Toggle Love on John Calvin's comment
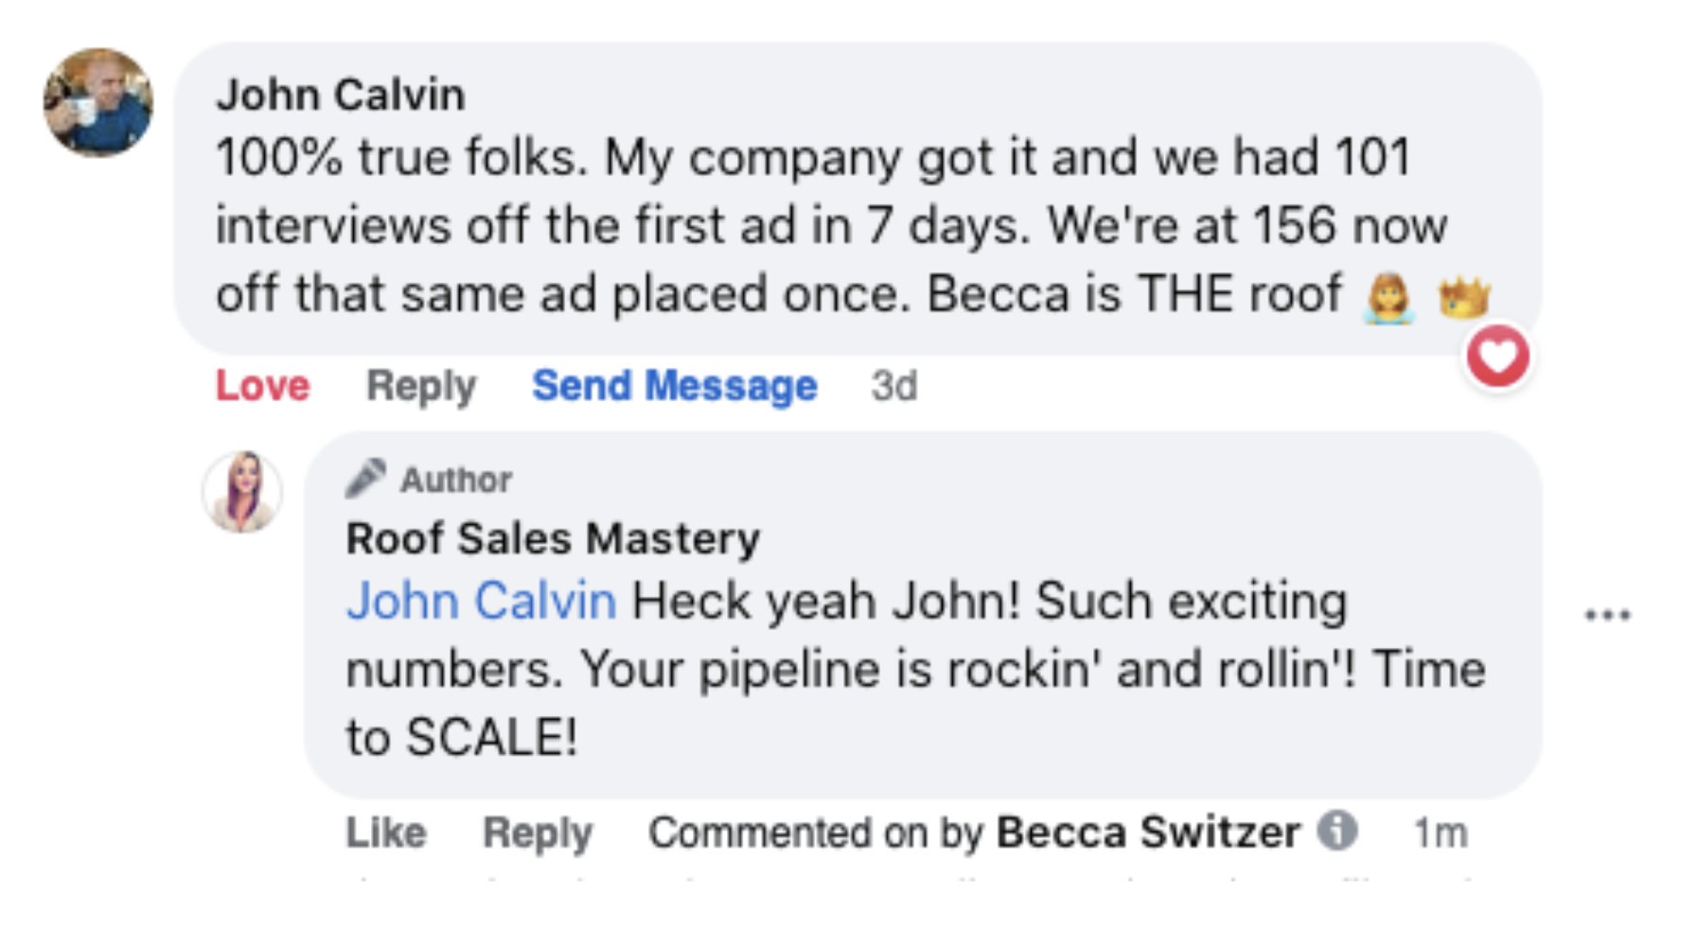This screenshot has width=1698, height=944. [x=262, y=386]
